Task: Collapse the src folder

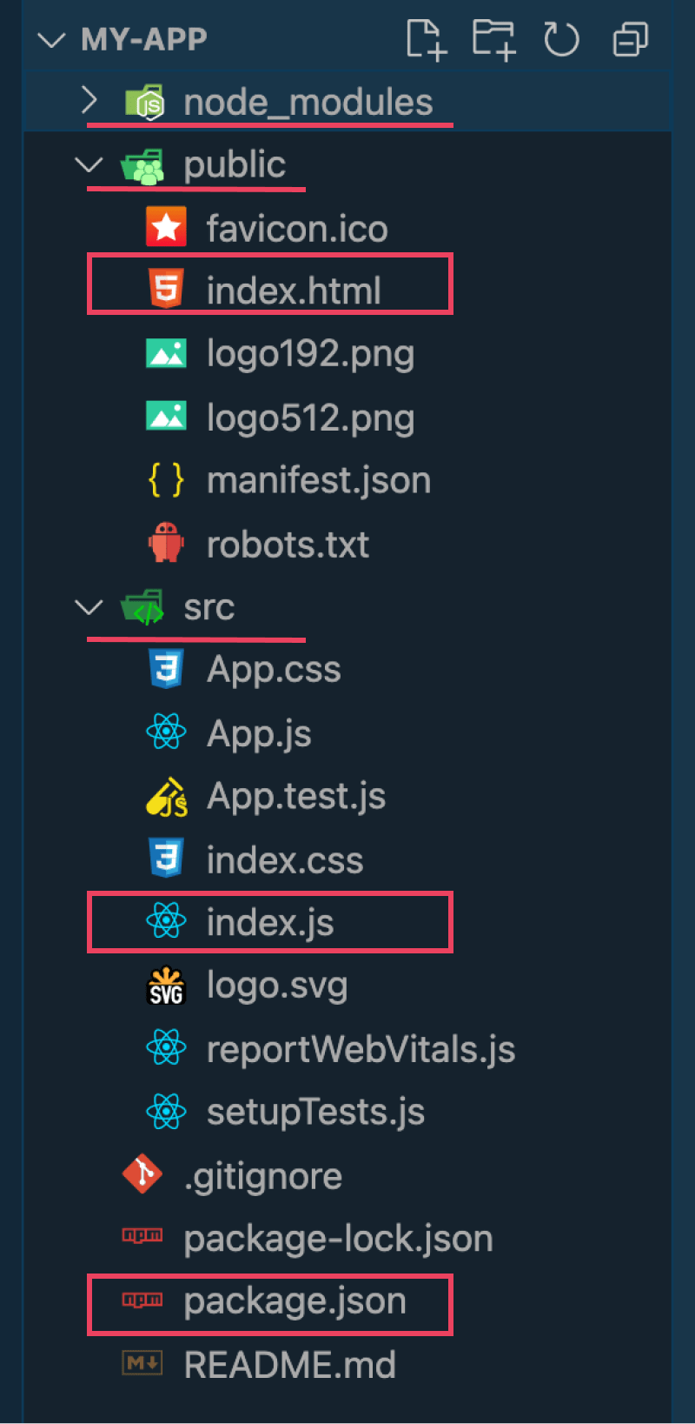Action: tap(89, 607)
